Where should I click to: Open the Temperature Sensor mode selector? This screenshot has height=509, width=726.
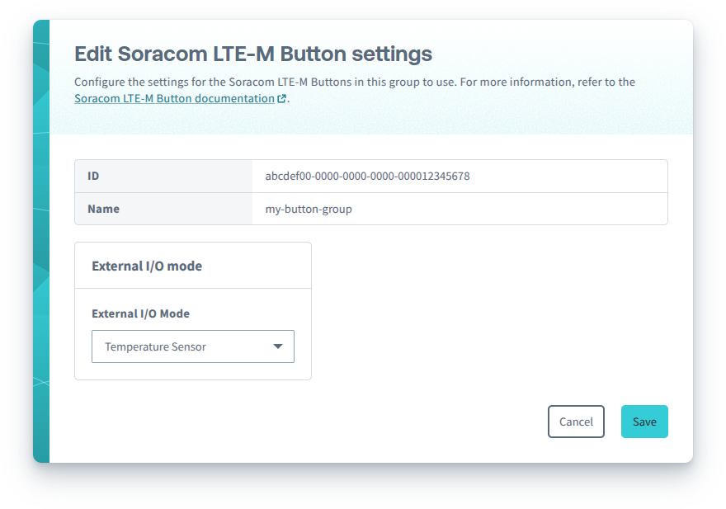pyautogui.click(x=193, y=346)
